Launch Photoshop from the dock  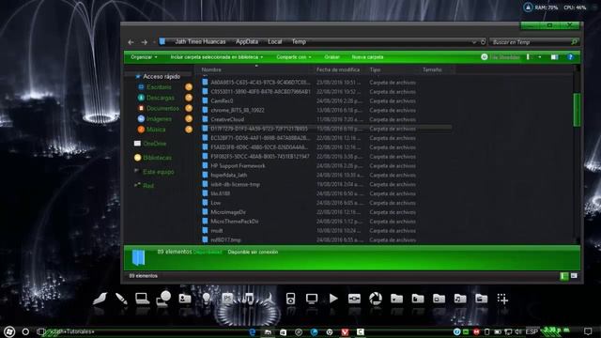[227, 299]
